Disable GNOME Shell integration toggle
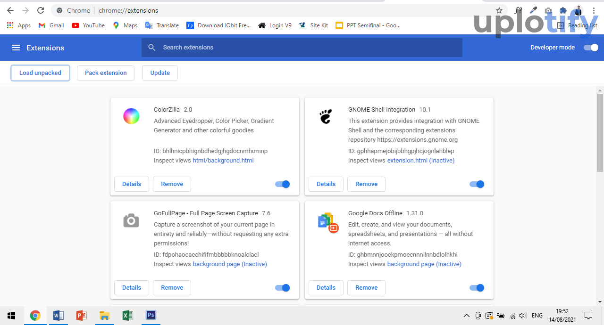This screenshot has width=604, height=325. [477, 184]
